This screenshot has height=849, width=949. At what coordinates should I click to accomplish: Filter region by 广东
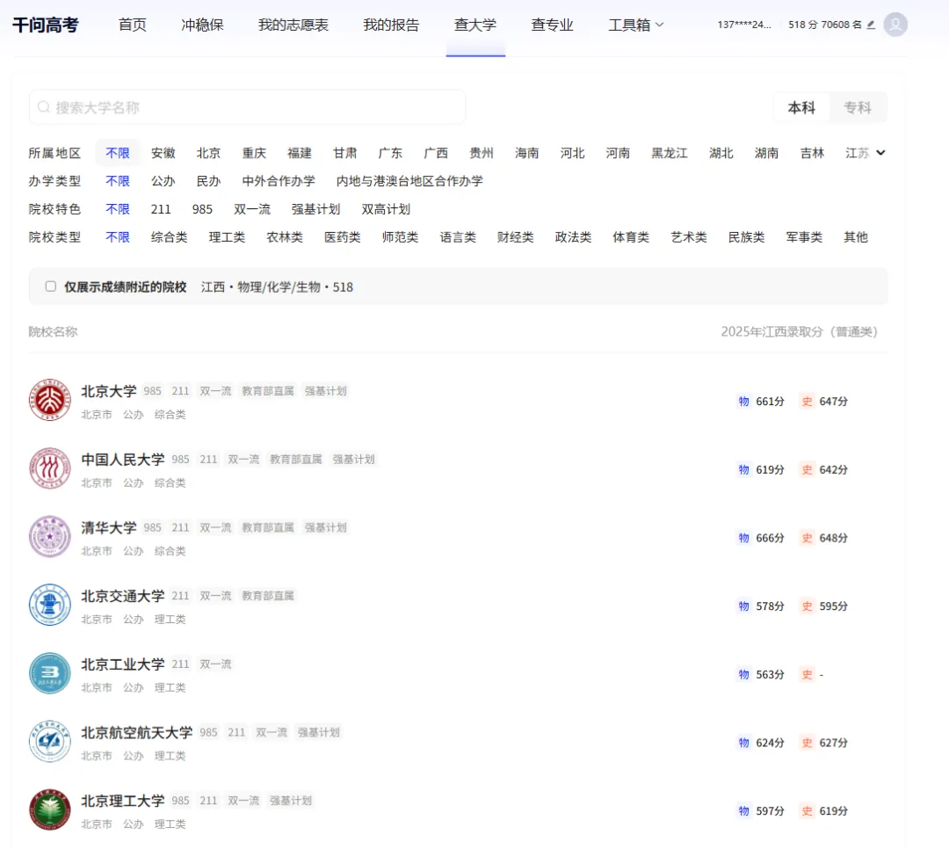point(390,153)
